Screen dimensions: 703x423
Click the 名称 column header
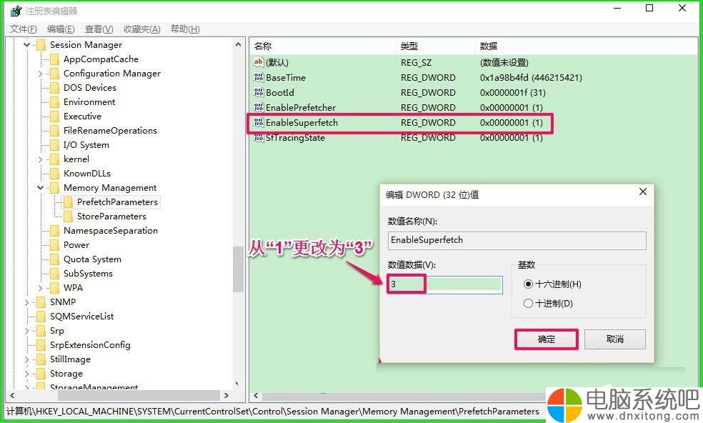(x=322, y=46)
